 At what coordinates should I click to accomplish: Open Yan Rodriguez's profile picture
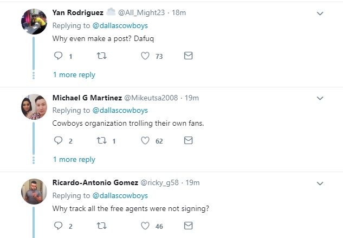pos(33,22)
